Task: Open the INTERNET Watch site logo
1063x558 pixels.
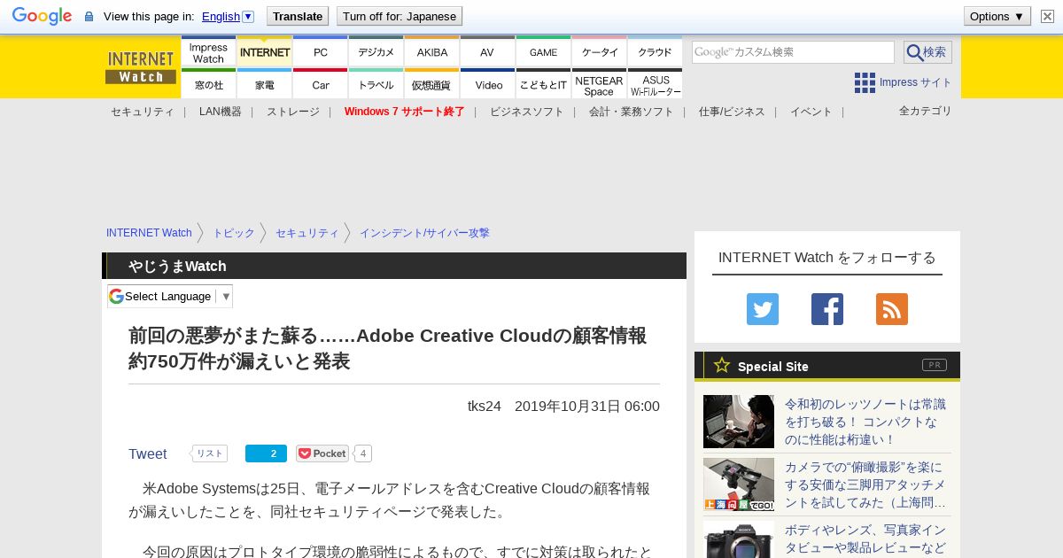Action: [141, 66]
